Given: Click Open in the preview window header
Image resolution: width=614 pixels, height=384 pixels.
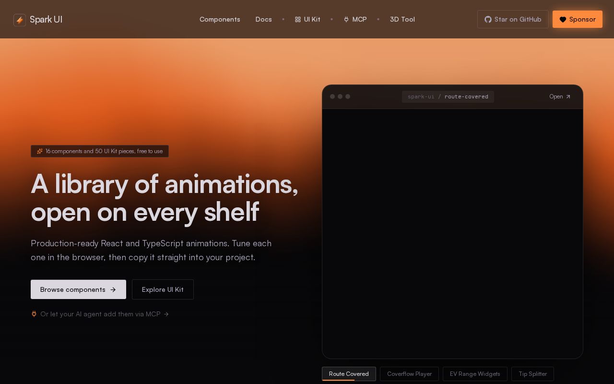Looking at the screenshot, I should coord(560,96).
